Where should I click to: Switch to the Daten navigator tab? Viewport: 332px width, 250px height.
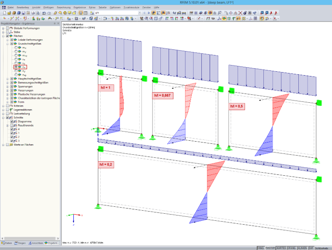click(7, 243)
